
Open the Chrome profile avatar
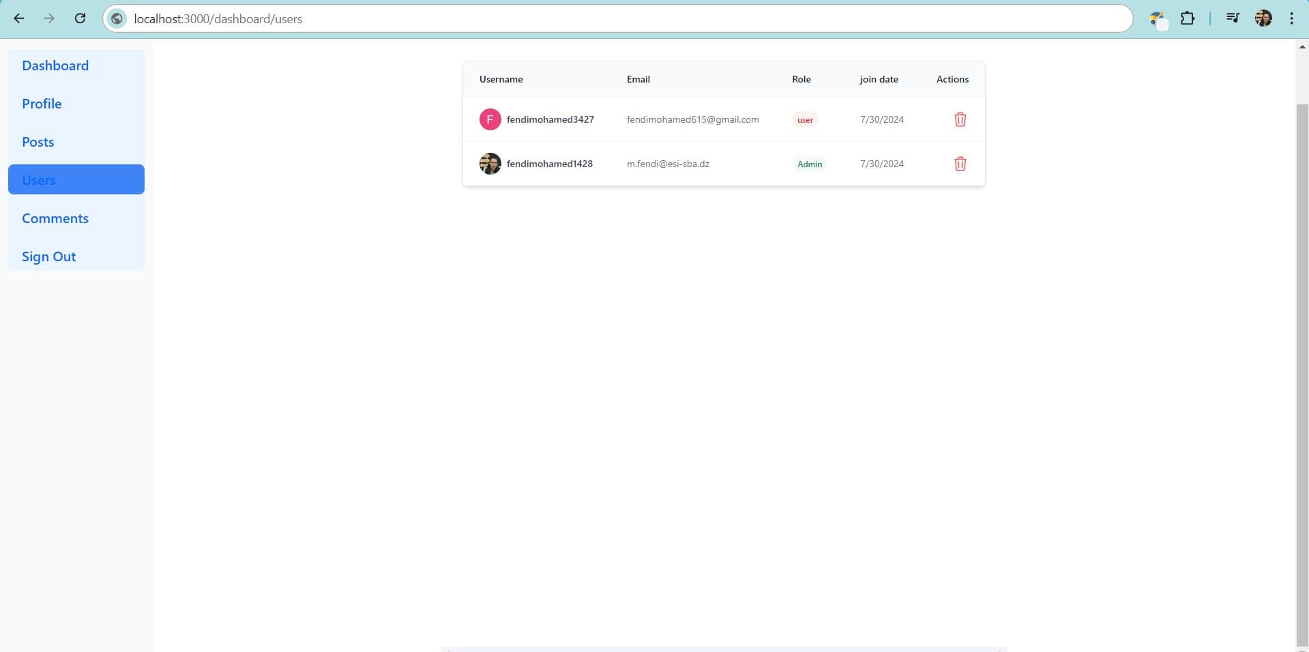(1263, 18)
